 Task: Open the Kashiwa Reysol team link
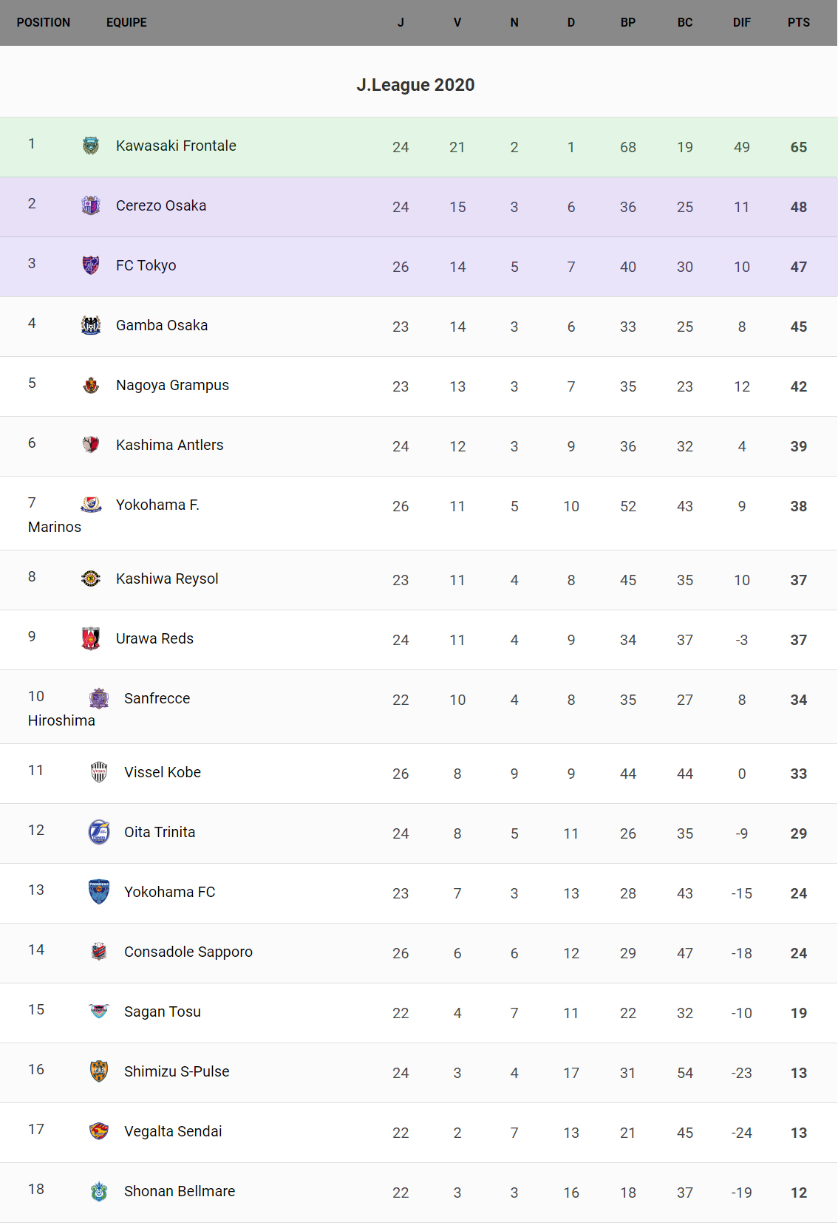[167, 579]
